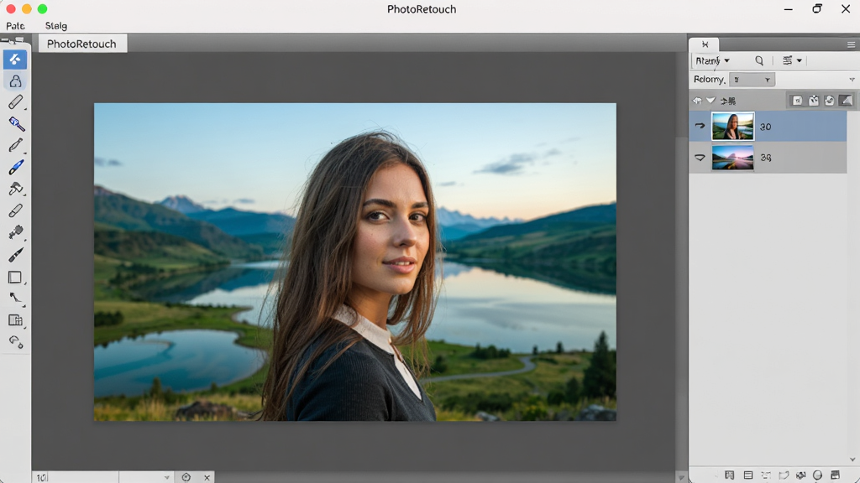Activate the blue pen tool
The height and width of the screenshot is (483, 860).
point(16,167)
